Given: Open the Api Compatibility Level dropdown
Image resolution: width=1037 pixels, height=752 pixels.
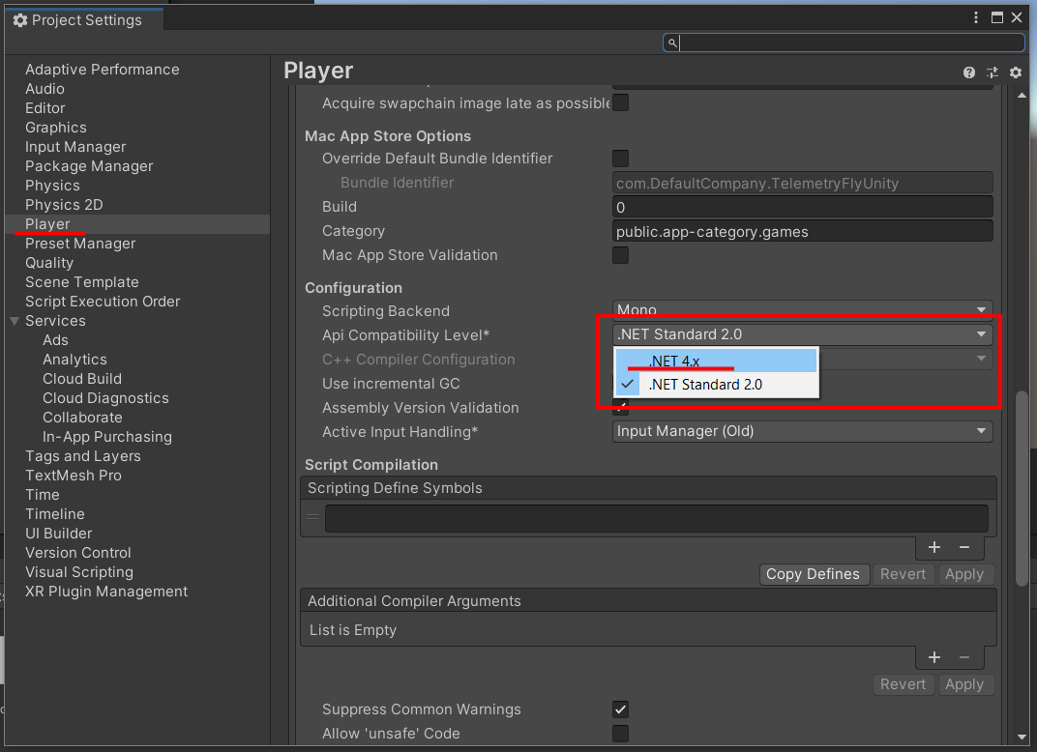Looking at the screenshot, I should pyautogui.click(x=802, y=334).
